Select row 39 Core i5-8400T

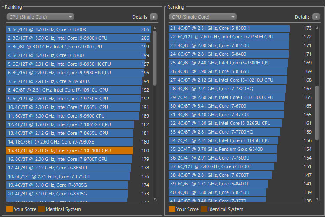tap(241, 184)
